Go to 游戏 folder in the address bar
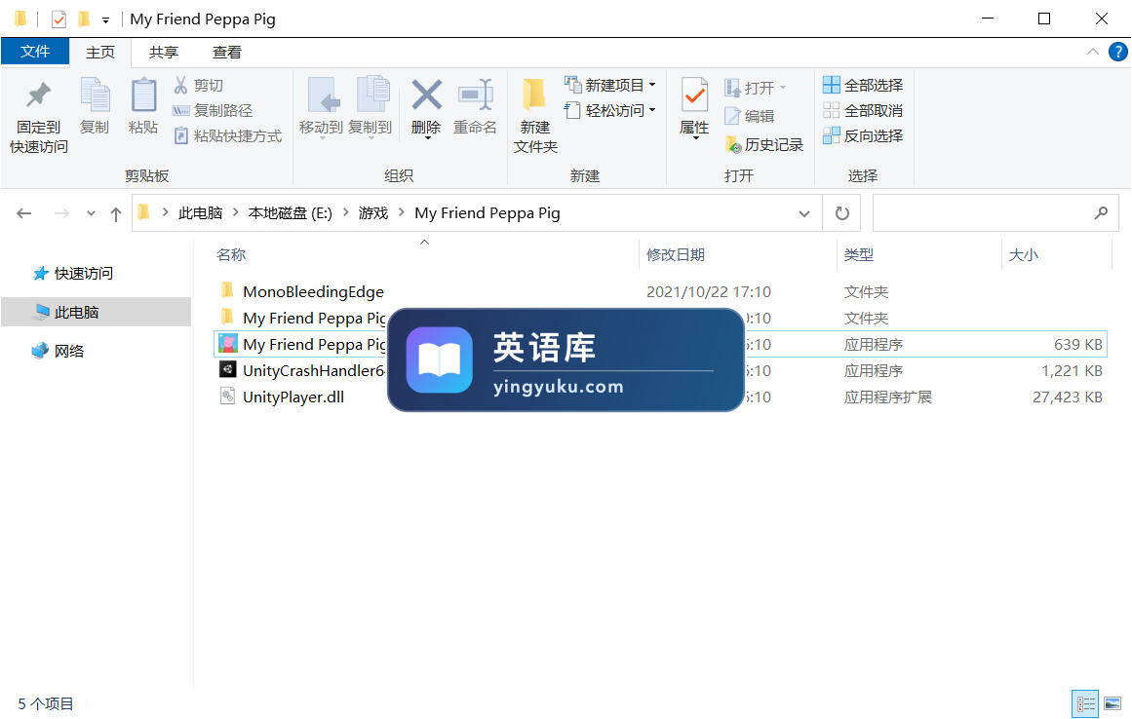This screenshot has height=719, width=1132. tap(373, 212)
